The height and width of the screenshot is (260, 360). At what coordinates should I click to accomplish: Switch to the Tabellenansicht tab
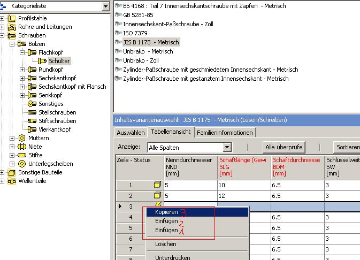(171, 132)
